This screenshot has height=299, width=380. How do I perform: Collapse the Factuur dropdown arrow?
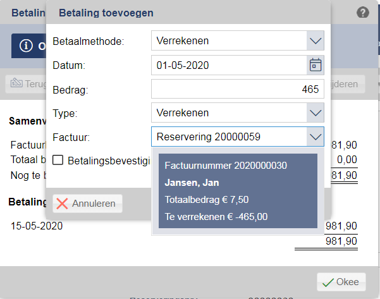tap(315, 137)
